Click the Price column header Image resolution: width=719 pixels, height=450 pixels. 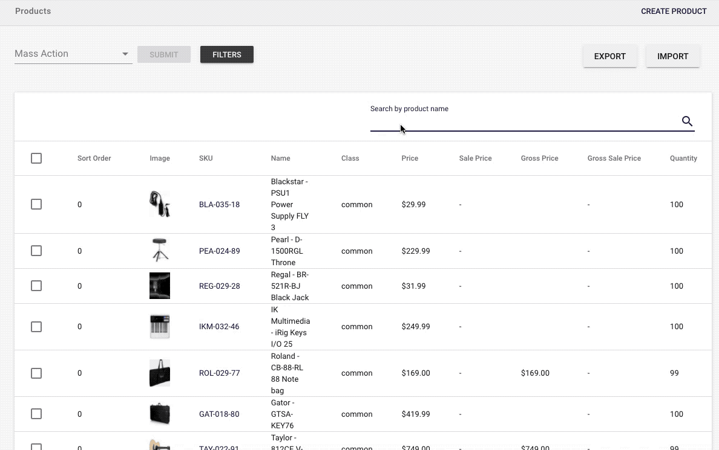point(410,158)
